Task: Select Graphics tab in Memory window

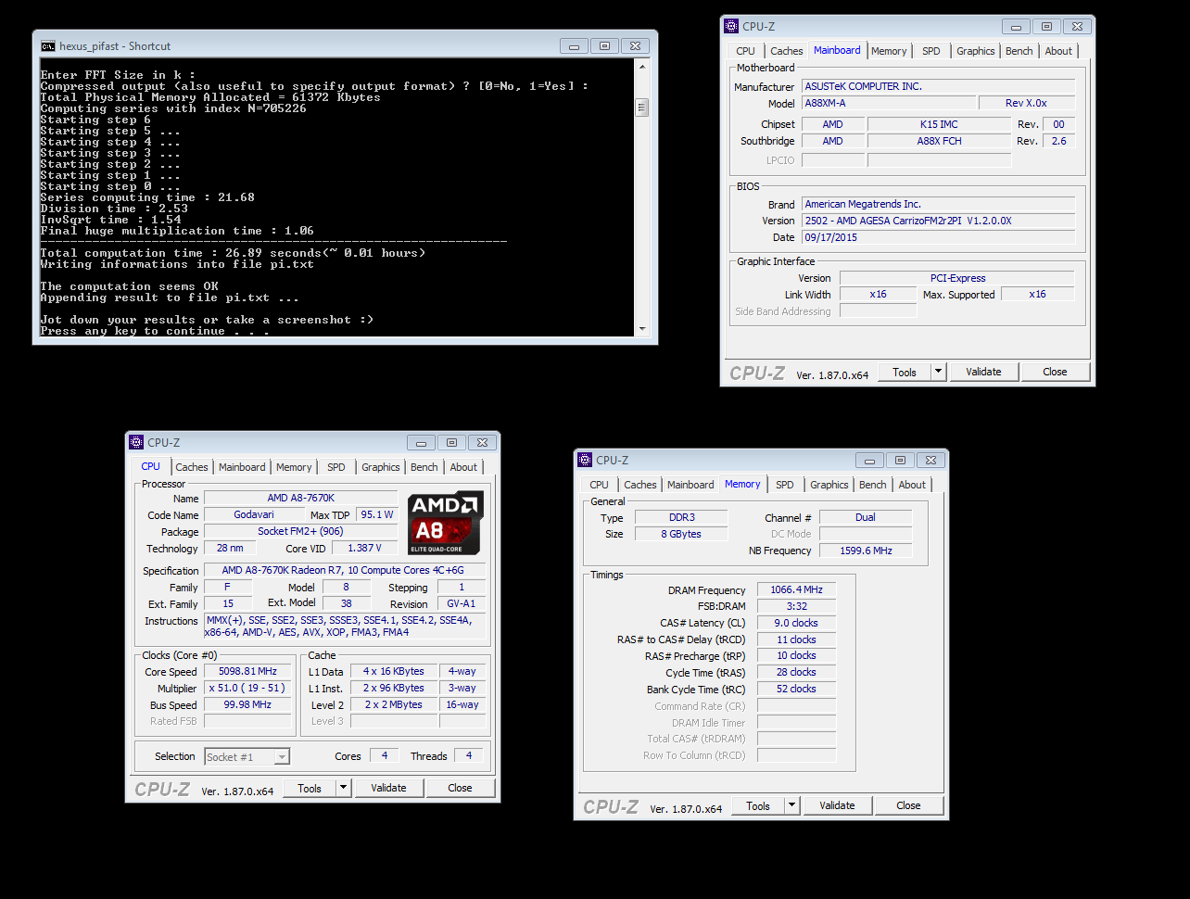Action: pyautogui.click(x=829, y=485)
